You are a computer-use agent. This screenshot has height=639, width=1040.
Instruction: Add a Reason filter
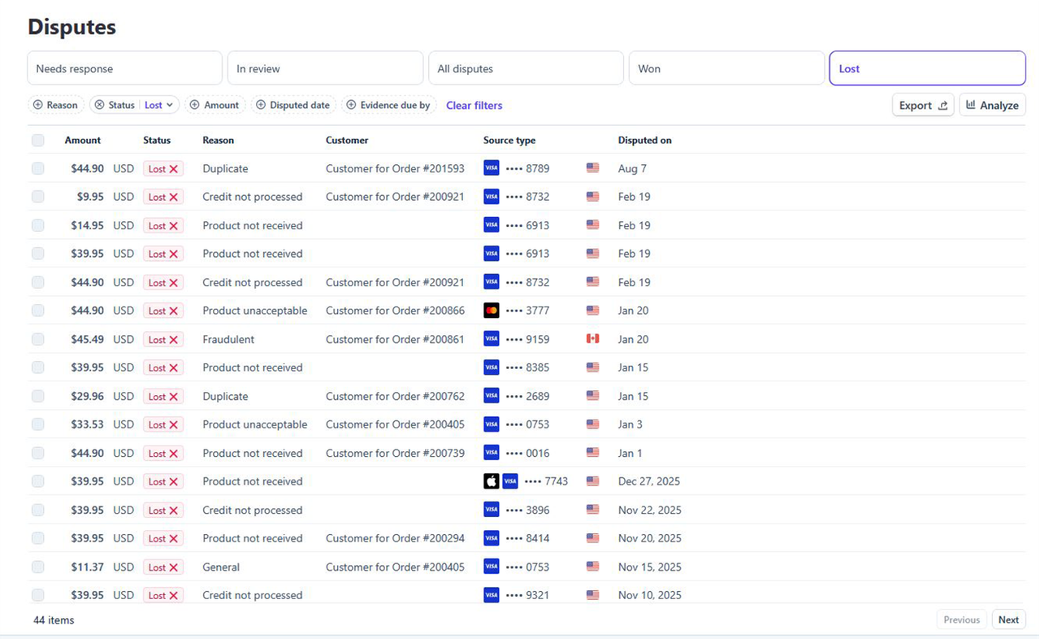click(x=56, y=105)
